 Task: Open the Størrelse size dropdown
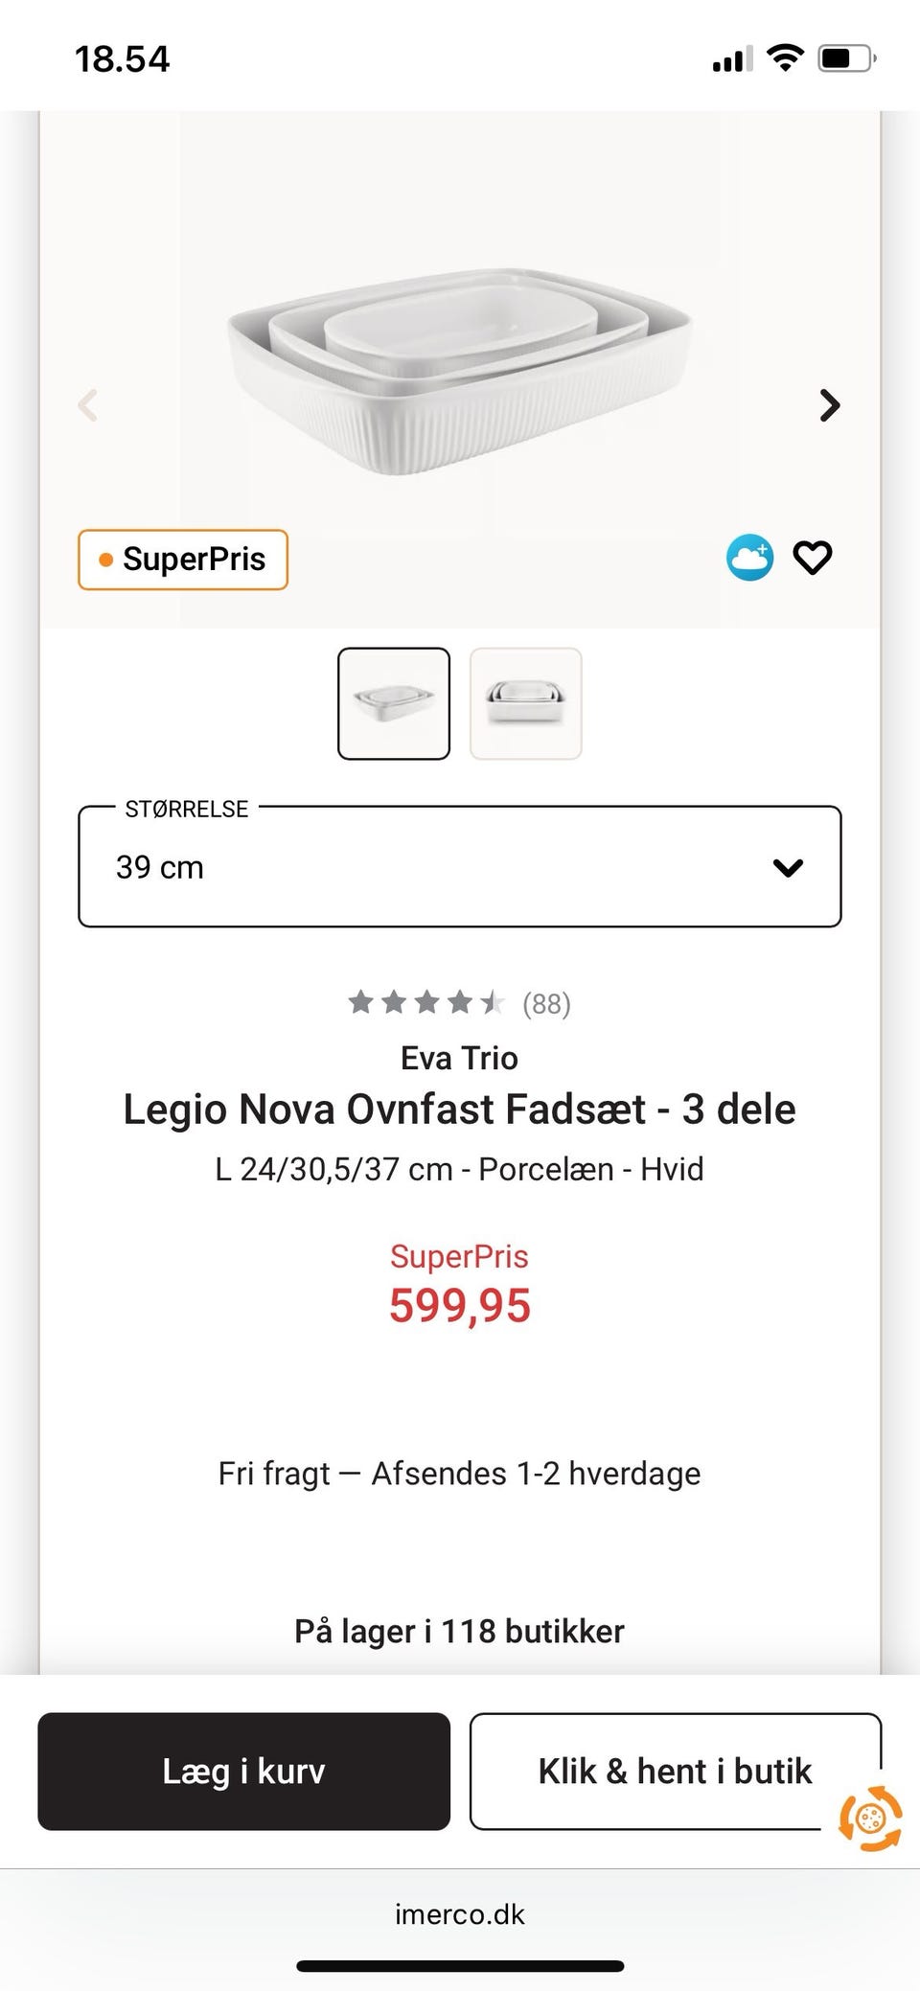click(460, 867)
